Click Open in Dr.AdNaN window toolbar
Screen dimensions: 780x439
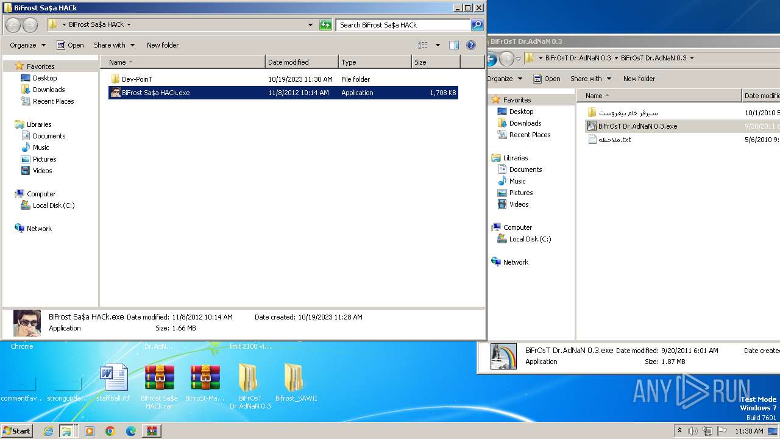point(547,79)
